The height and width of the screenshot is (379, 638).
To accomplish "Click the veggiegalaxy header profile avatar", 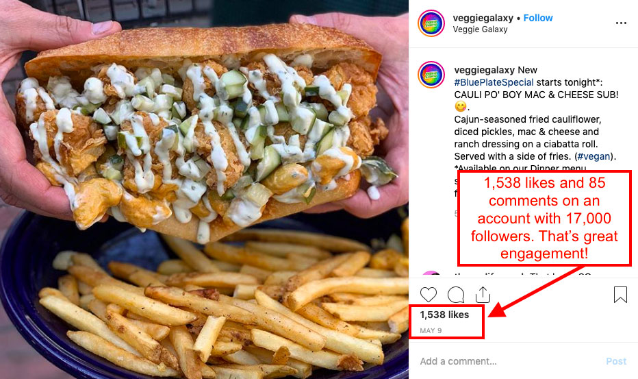I will point(431,23).
